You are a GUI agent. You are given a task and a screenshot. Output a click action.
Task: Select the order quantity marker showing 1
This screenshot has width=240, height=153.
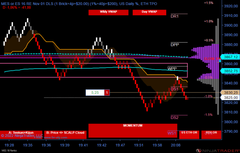pos(107,93)
